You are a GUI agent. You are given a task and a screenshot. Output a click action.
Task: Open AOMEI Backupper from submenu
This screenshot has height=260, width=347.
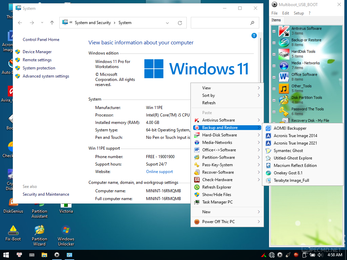(x=303, y=128)
